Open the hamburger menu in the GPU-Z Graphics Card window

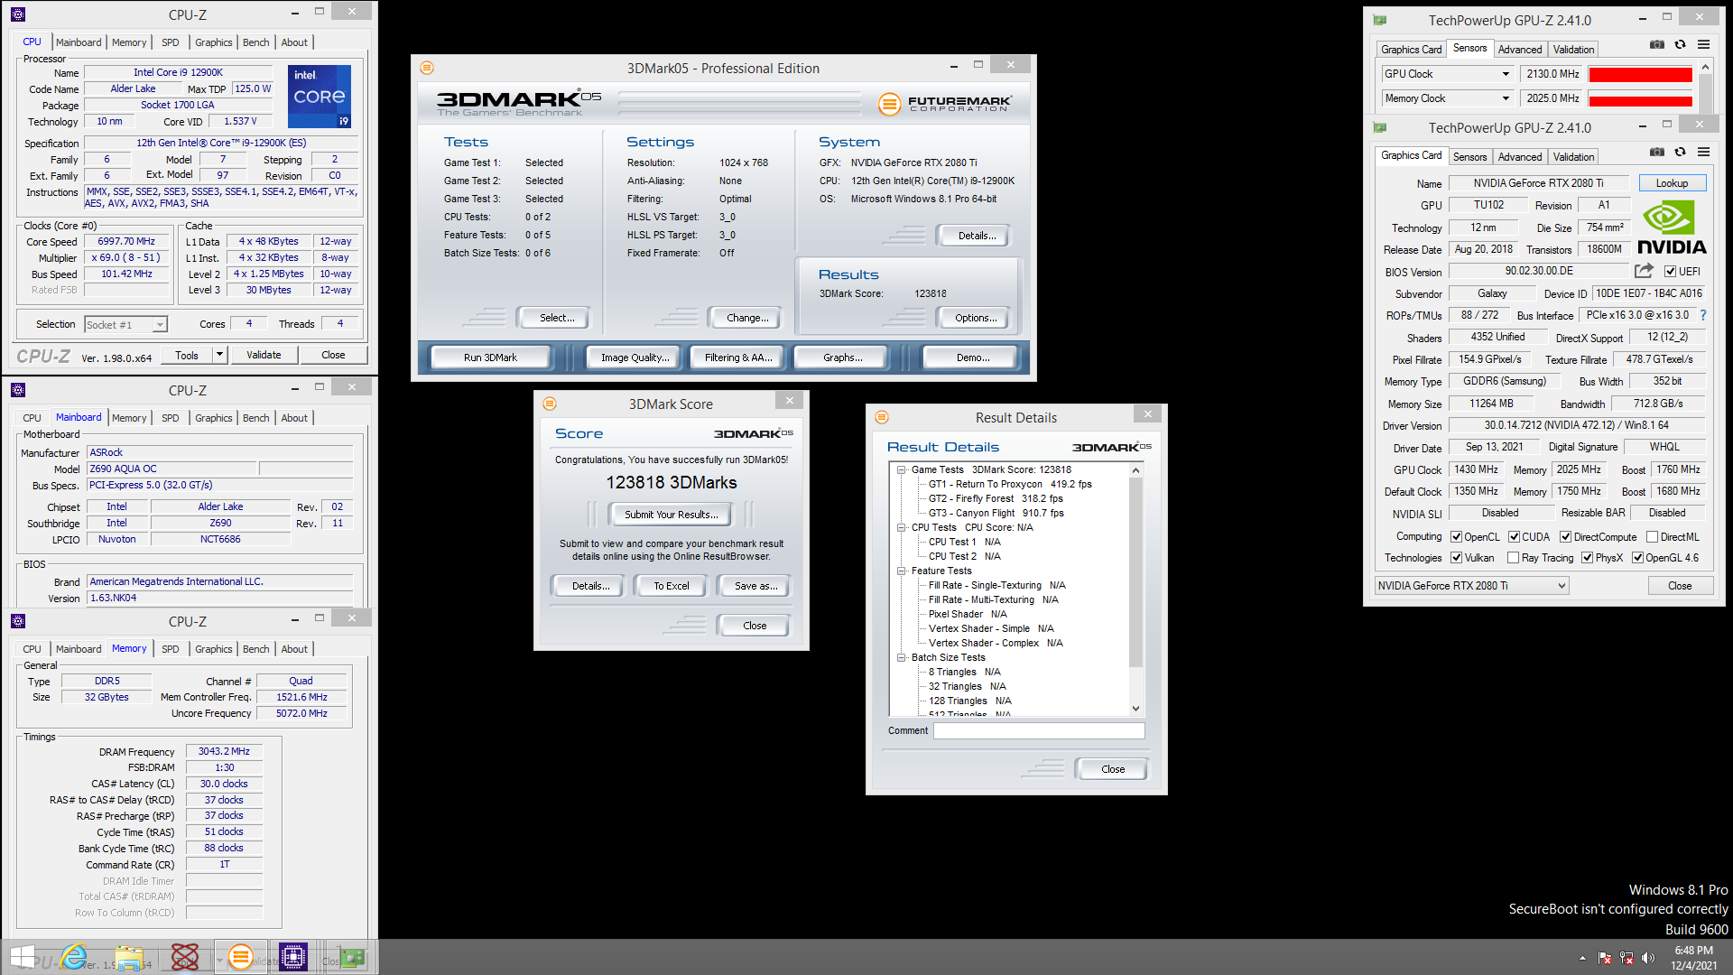(1703, 152)
